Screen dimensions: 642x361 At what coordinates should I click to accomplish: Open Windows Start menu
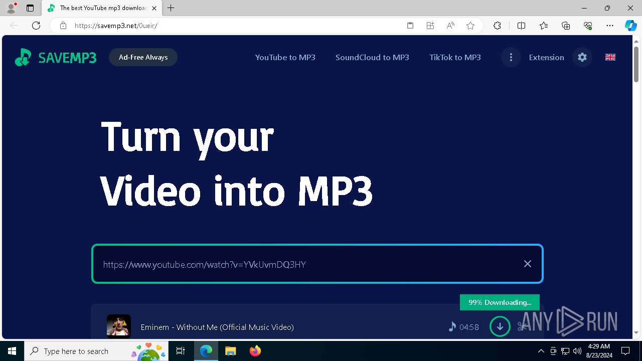point(12,351)
